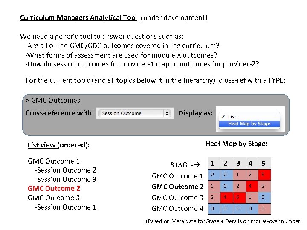Click the Stage 3 column header
The height and width of the screenshot is (230, 307).
(x=238, y=163)
